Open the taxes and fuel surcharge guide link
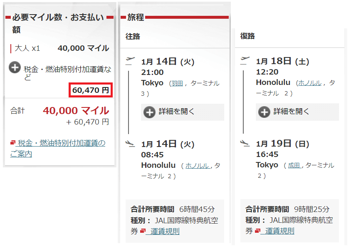Viewport: 351px width, 249px height. (x=58, y=148)
